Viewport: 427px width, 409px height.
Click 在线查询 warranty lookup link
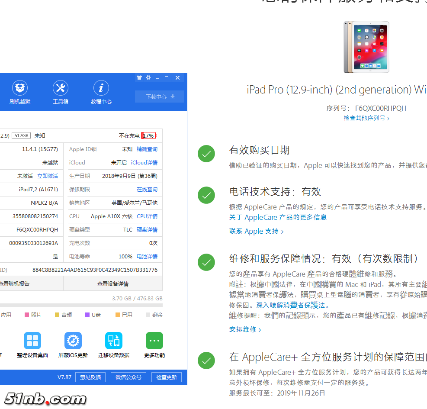pyautogui.click(x=147, y=190)
